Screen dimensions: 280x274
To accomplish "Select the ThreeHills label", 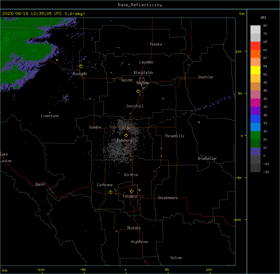I will coord(175,136).
